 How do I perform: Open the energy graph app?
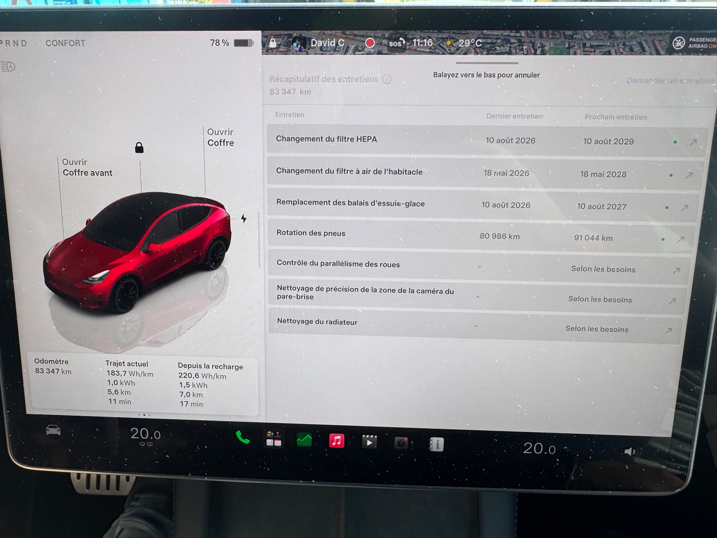pos(304,440)
